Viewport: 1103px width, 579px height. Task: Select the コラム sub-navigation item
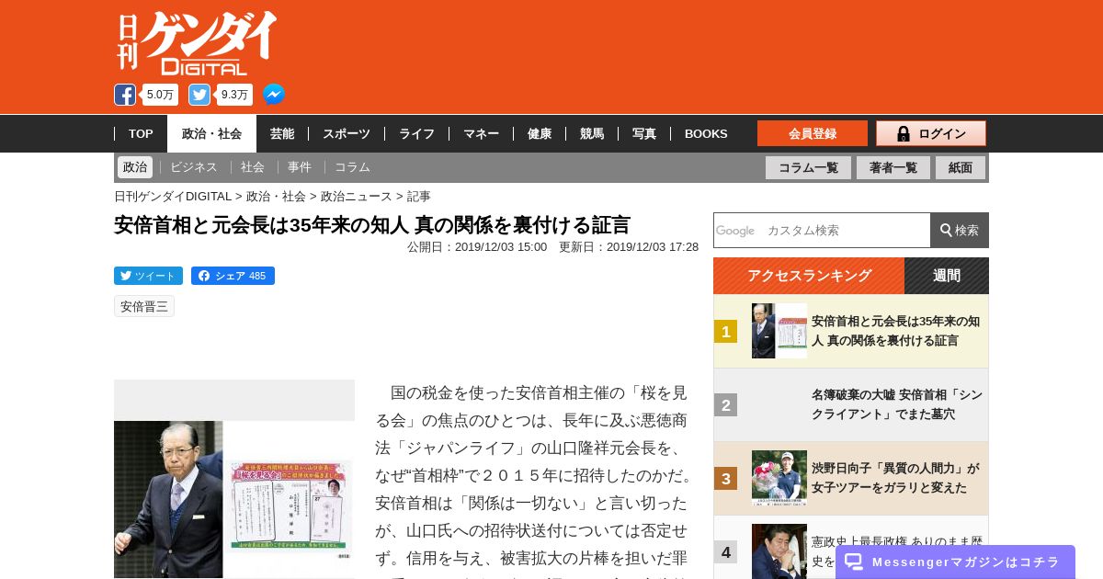pyautogui.click(x=352, y=167)
